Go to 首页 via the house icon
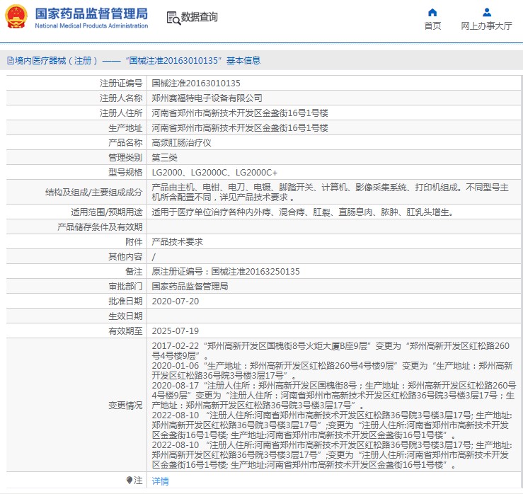This screenshot has width=523, height=494. point(432,13)
